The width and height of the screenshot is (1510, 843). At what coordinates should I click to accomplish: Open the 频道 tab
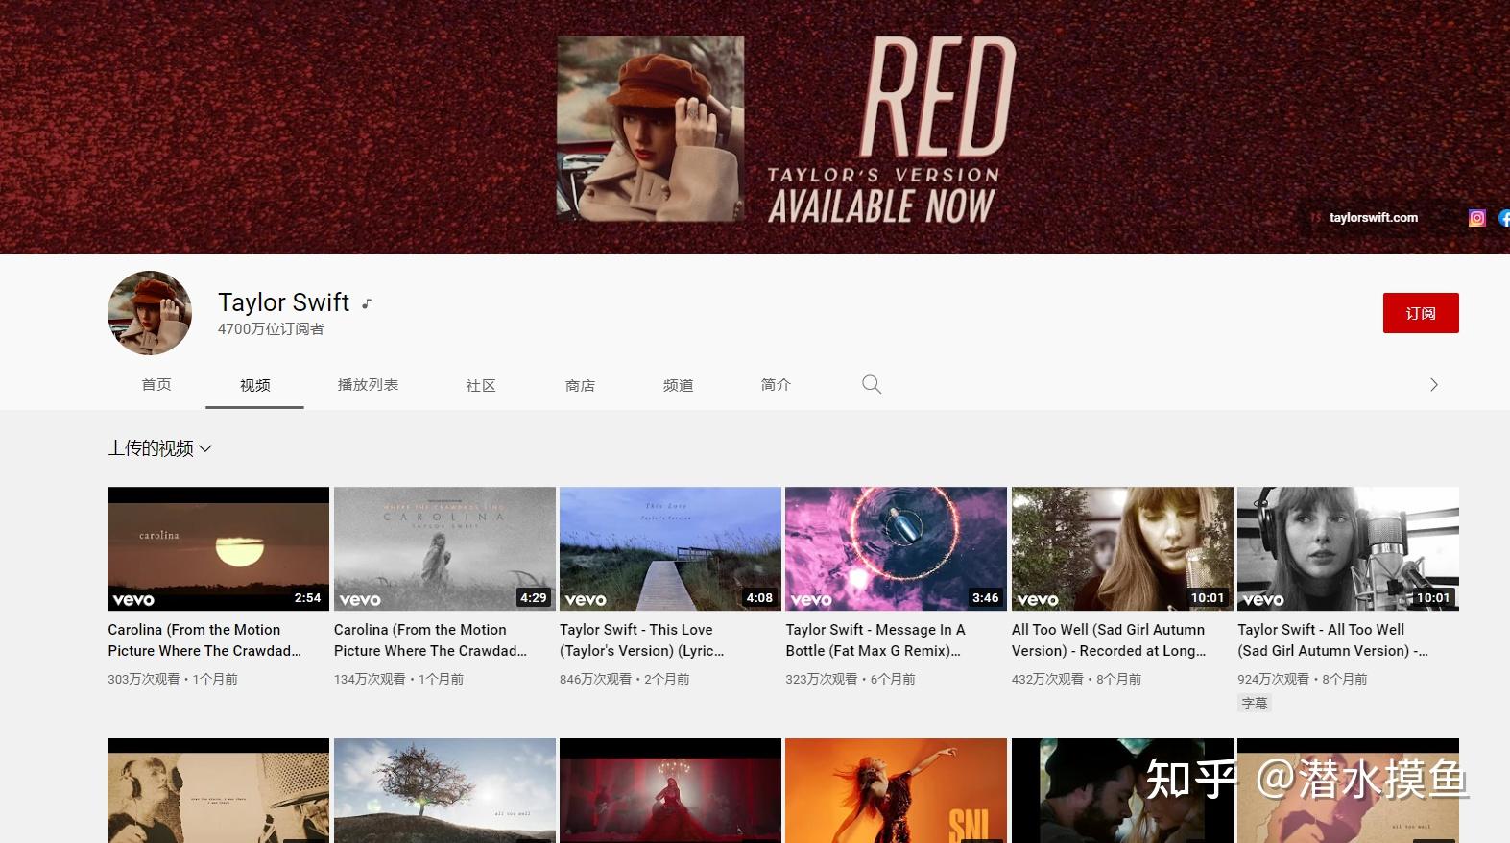click(x=678, y=385)
